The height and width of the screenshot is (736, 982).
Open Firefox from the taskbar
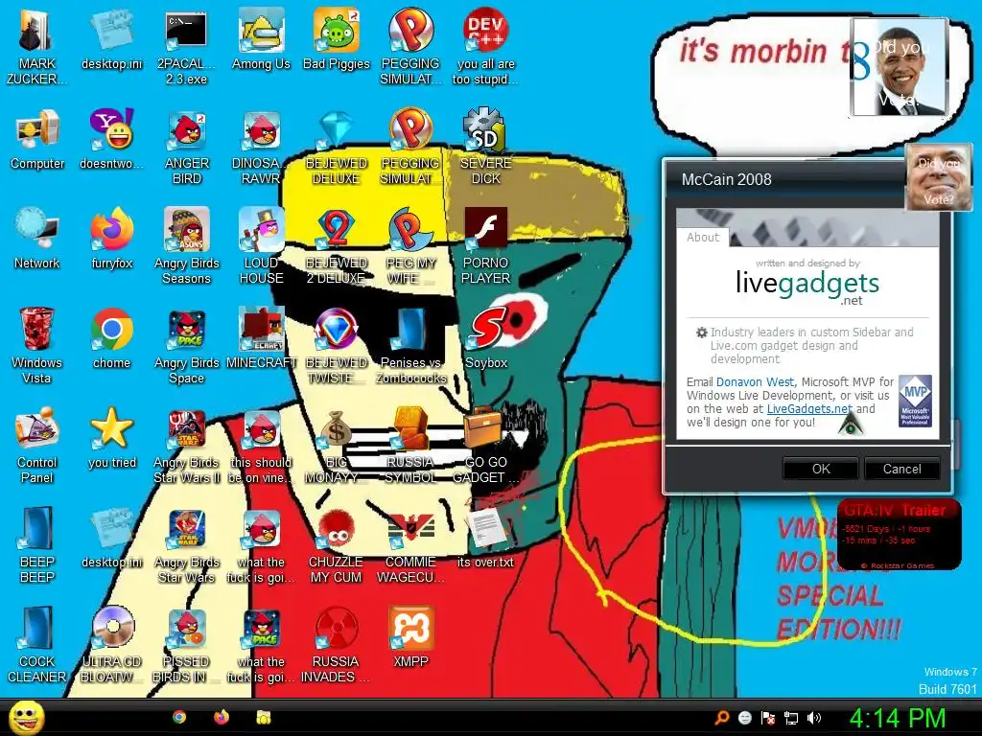click(x=222, y=717)
